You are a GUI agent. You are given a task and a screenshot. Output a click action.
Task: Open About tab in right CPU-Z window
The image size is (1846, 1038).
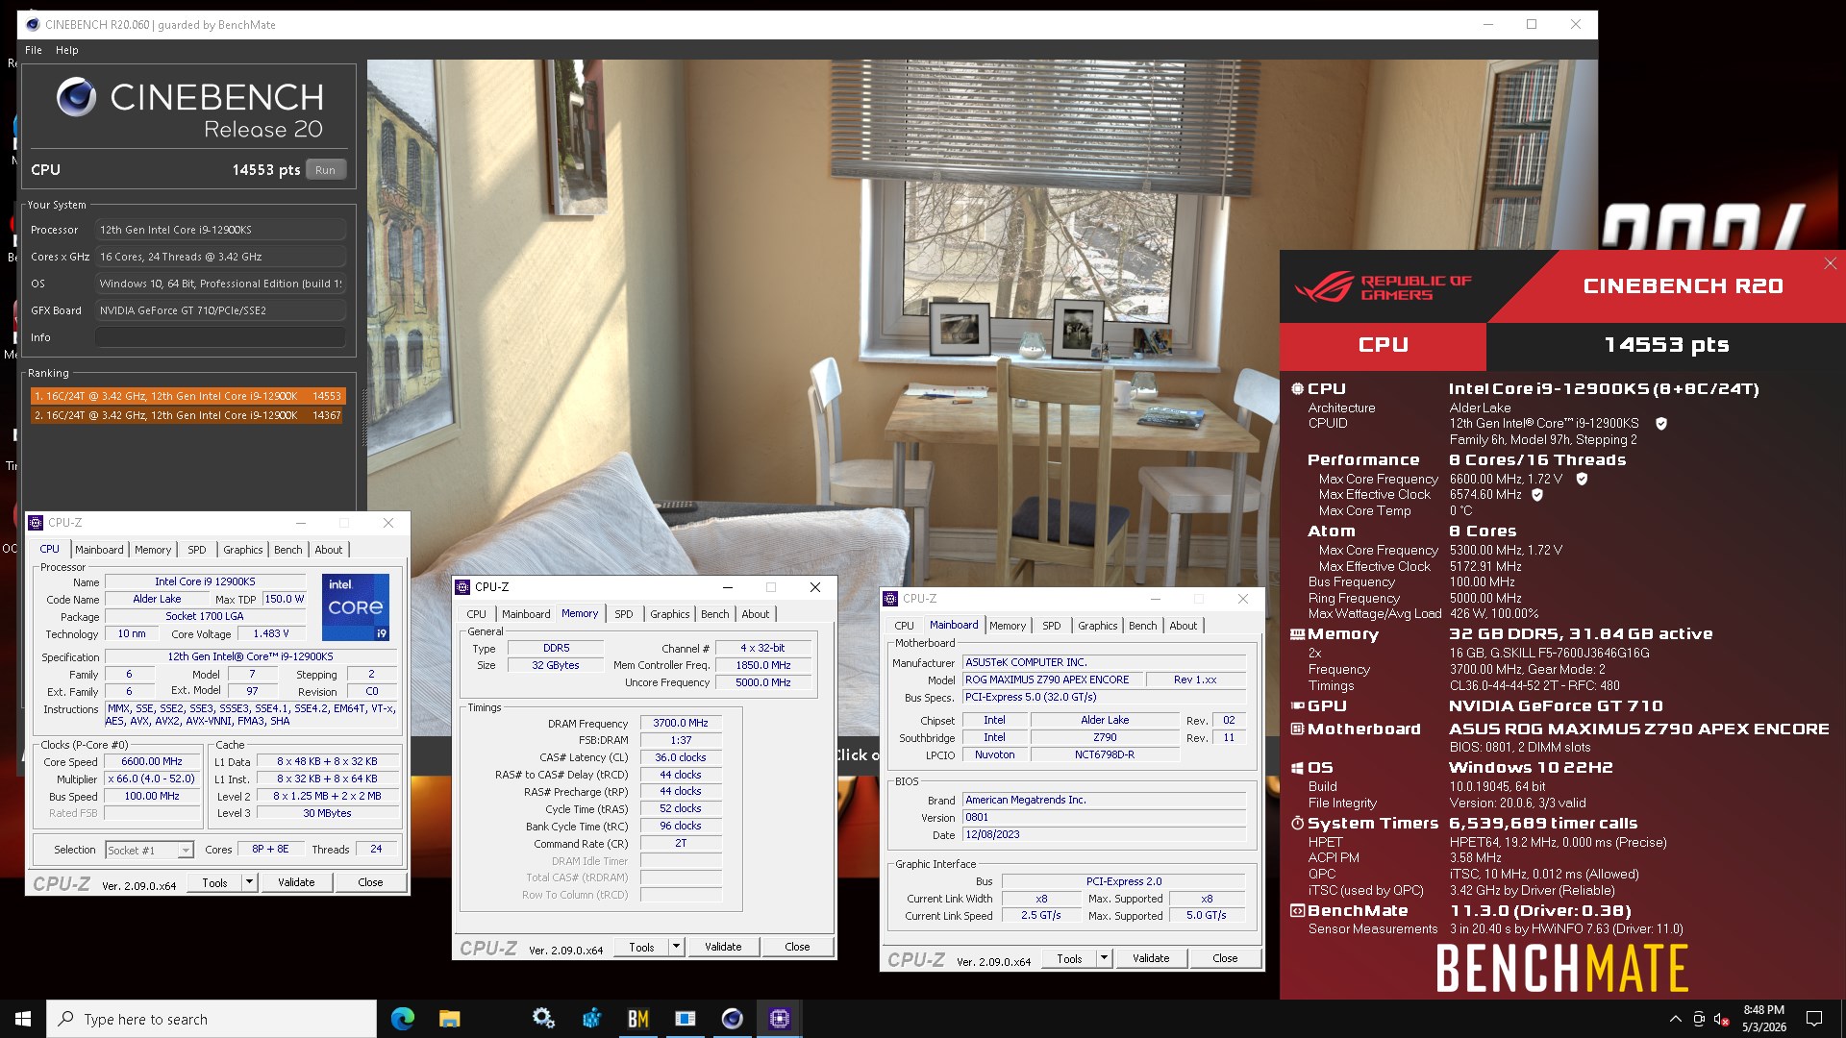(x=1183, y=626)
